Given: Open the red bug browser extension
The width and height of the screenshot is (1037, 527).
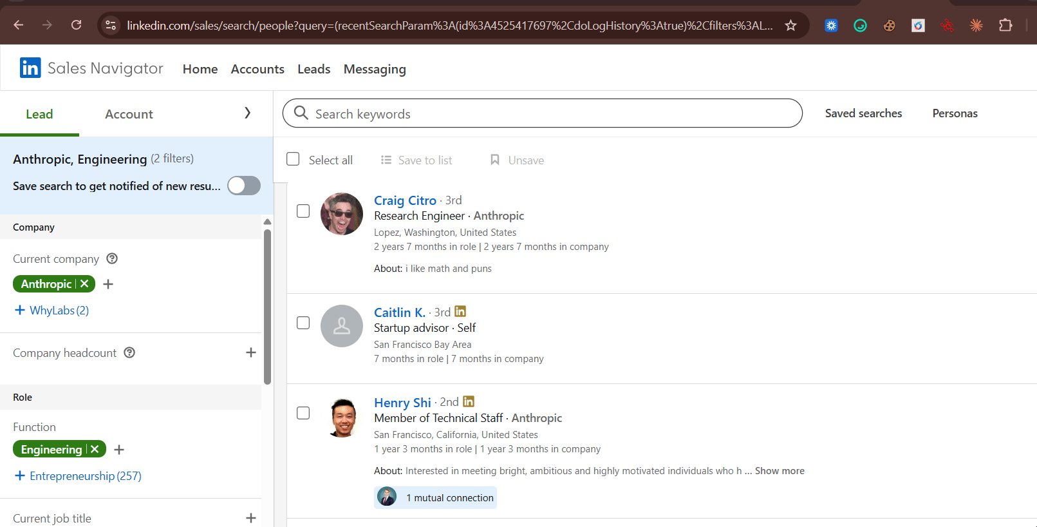Looking at the screenshot, I should pyautogui.click(x=947, y=26).
